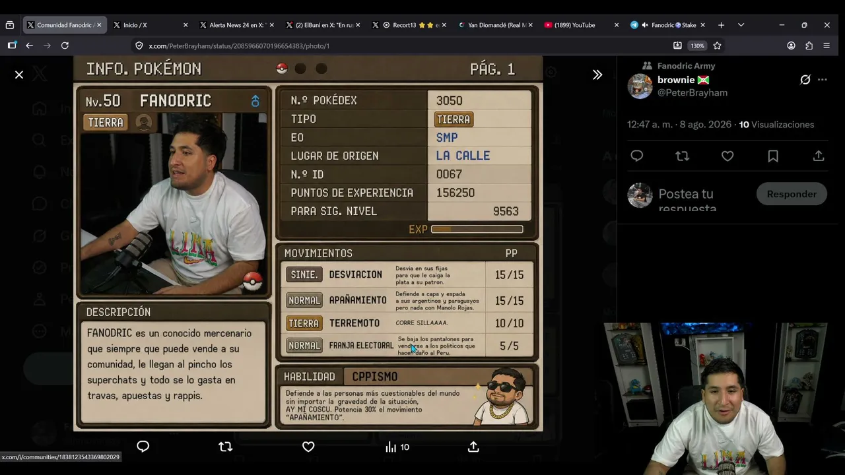Expand the list all tabs dropdown arrow
The height and width of the screenshot is (475, 845).
[x=741, y=25]
